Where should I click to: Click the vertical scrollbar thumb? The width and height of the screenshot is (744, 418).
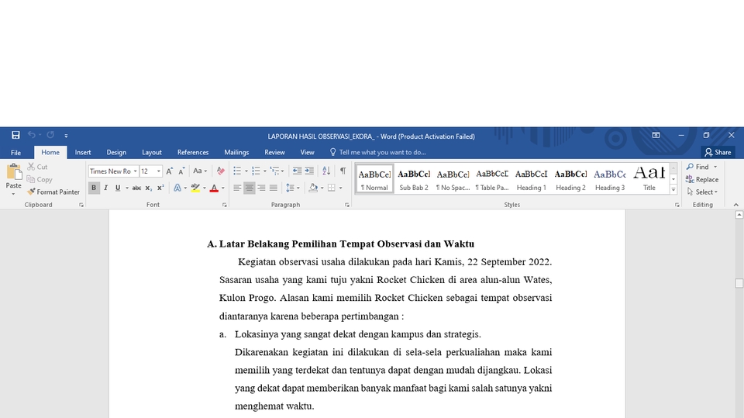point(739,283)
